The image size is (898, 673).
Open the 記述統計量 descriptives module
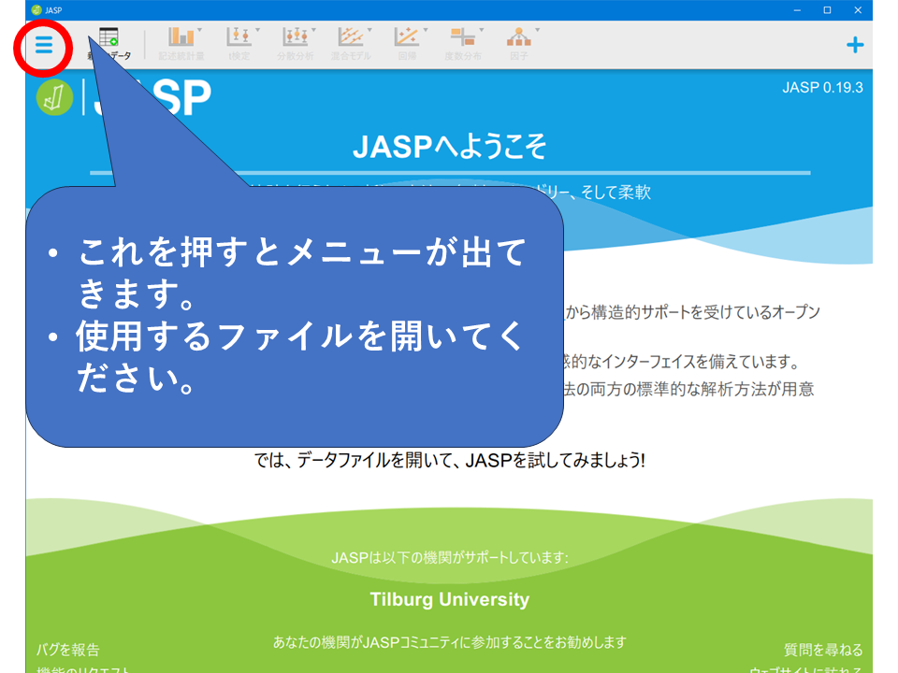181,44
